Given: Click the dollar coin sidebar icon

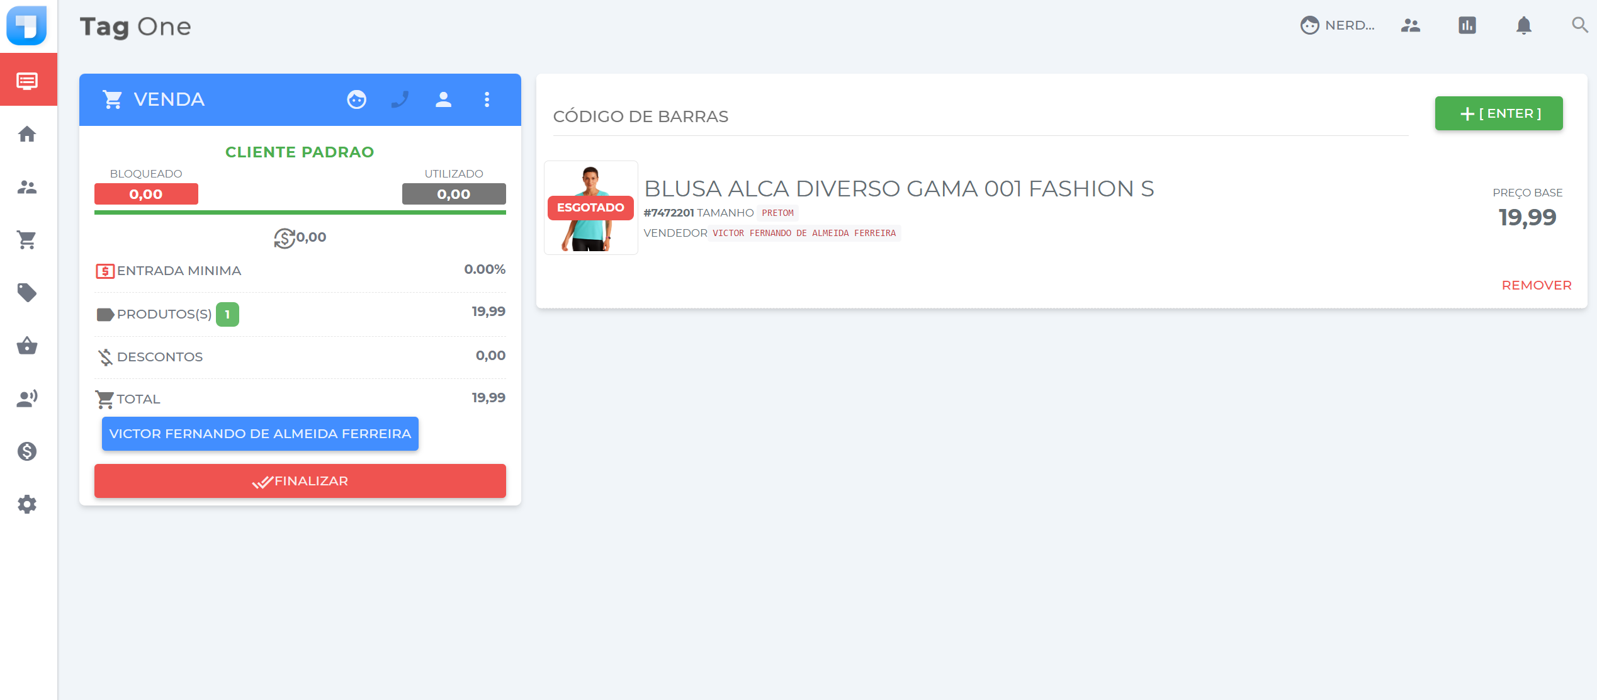Looking at the screenshot, I should (x=27, y=451).
